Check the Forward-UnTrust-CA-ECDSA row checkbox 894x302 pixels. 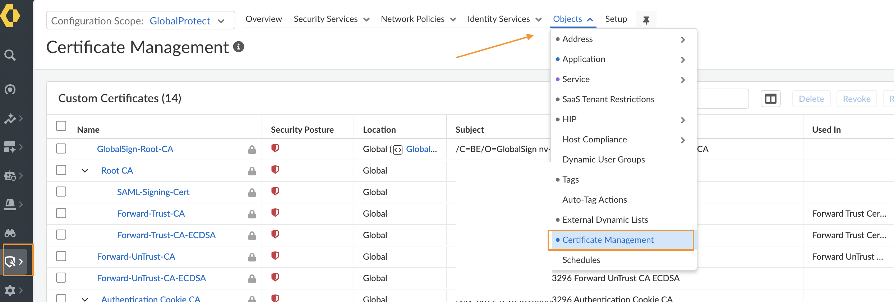(61, 278)
